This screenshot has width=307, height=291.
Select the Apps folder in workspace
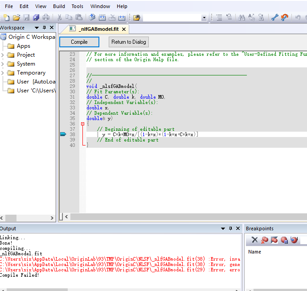23,46
